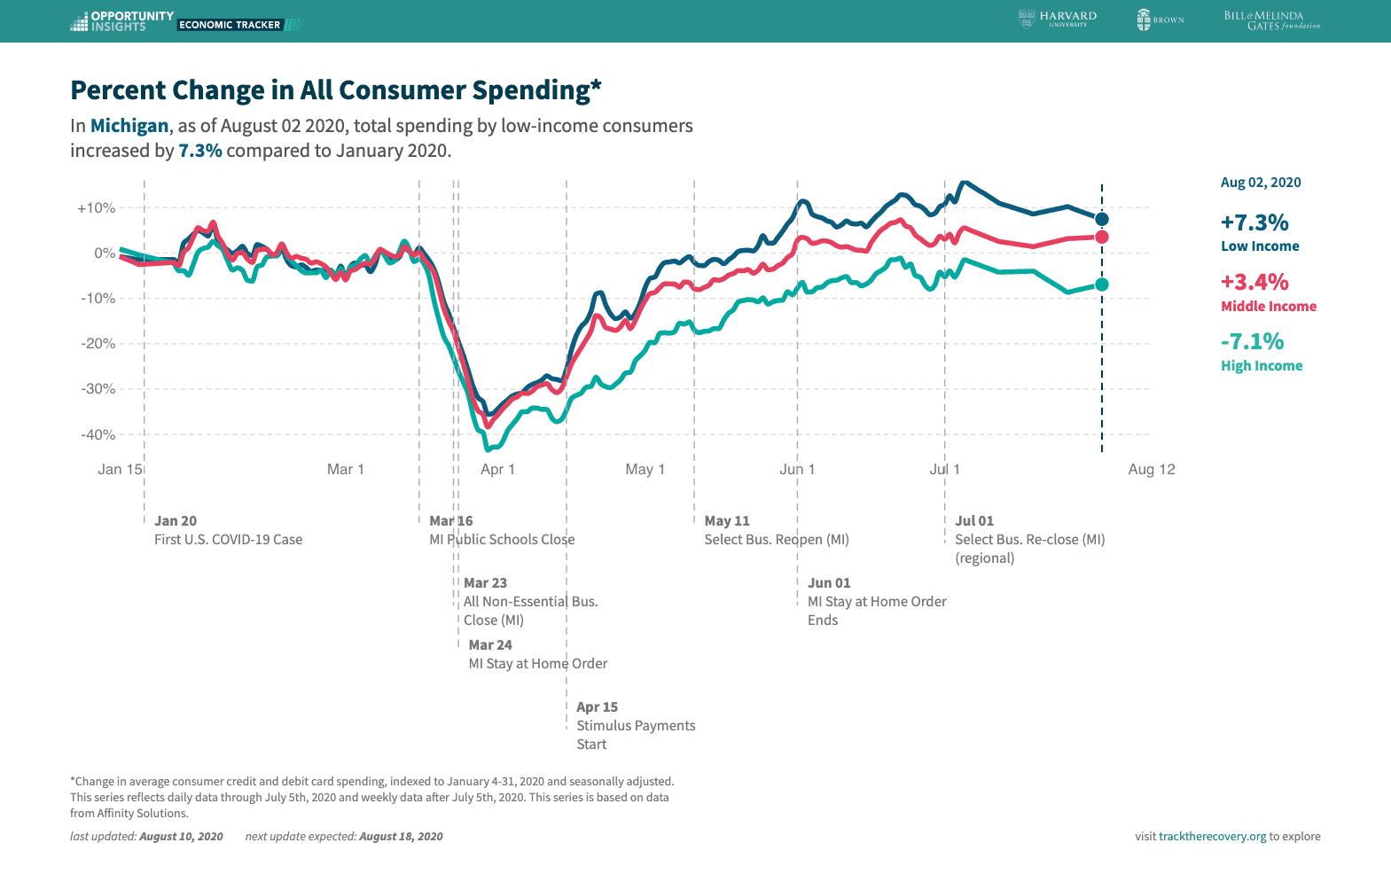Click the Economic Tracker badge

tap(230, 25)
